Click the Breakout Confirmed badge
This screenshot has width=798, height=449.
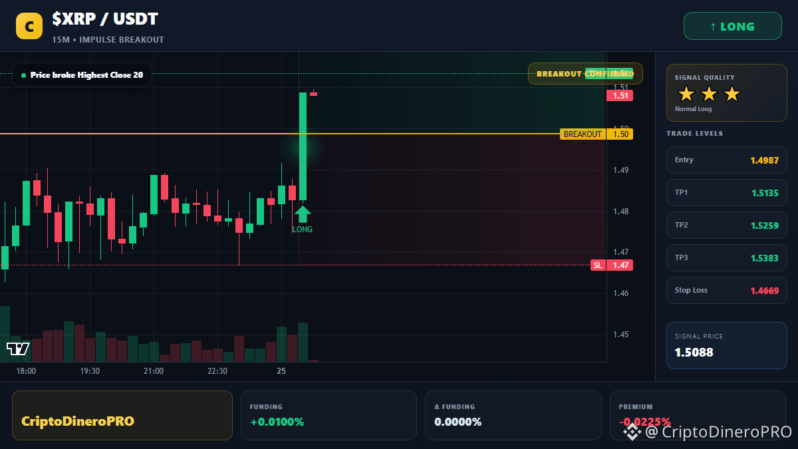tap(585, 74)
